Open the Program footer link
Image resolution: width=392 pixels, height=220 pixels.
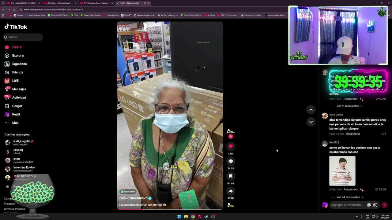coord(9,204)
